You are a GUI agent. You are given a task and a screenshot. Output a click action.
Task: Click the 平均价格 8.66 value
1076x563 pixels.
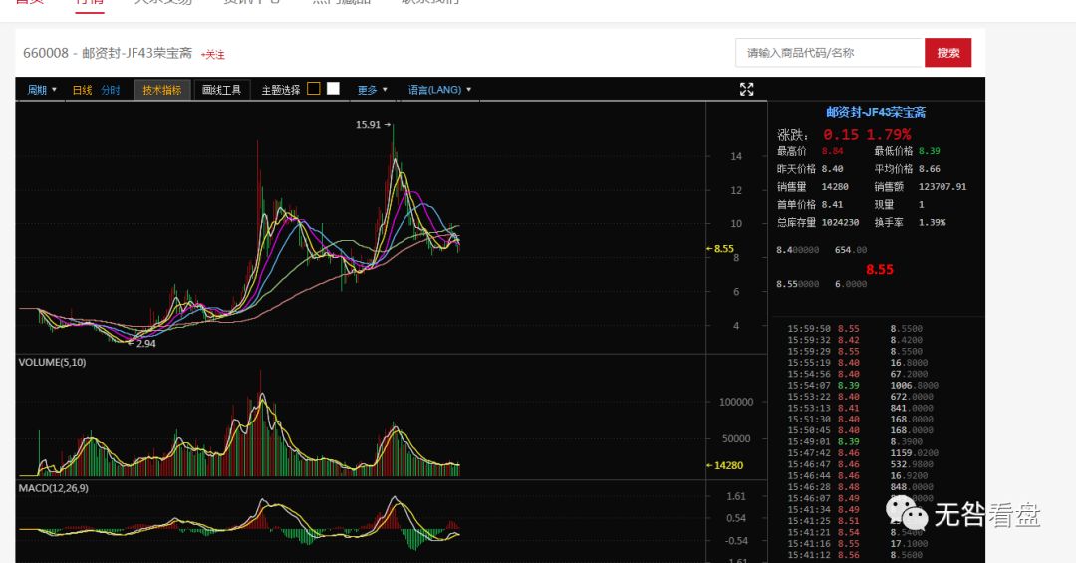[x=930, y=169]
